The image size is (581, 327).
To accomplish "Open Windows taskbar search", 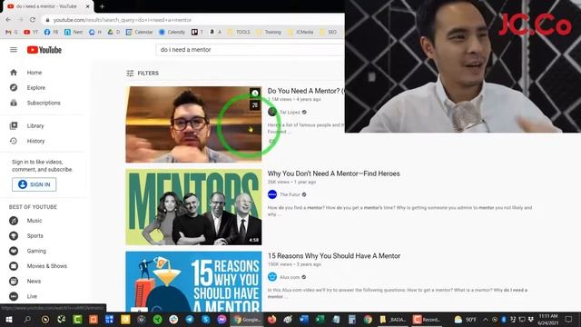I will click(x=27, y=319).
